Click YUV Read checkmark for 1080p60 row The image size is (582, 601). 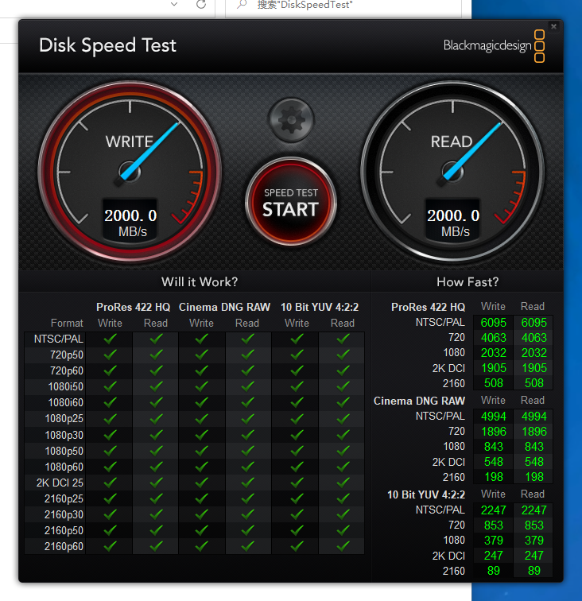[343, 467]
